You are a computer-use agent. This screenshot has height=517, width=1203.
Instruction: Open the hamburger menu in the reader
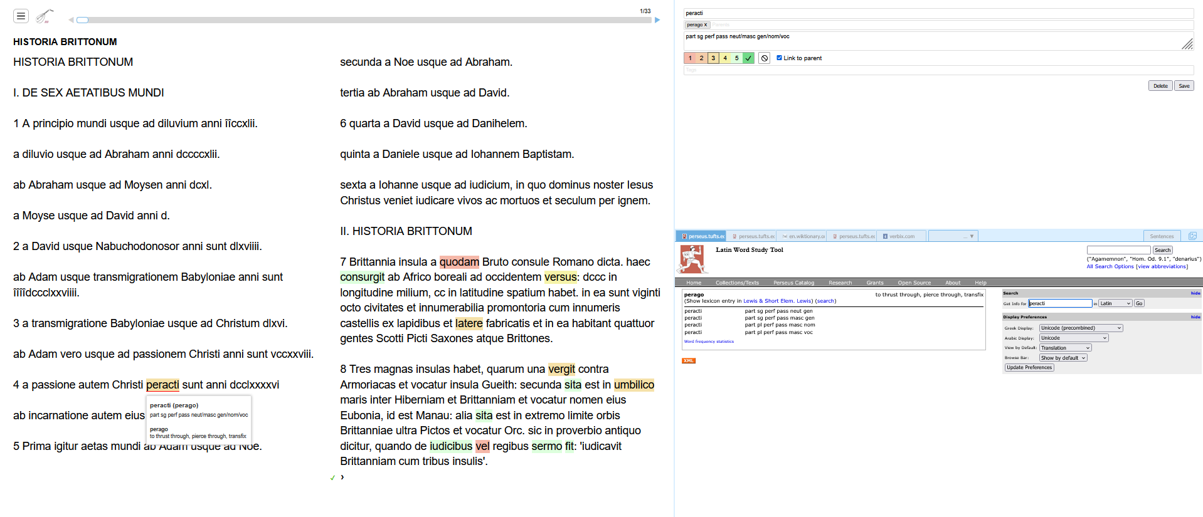[x=21, y=16]
